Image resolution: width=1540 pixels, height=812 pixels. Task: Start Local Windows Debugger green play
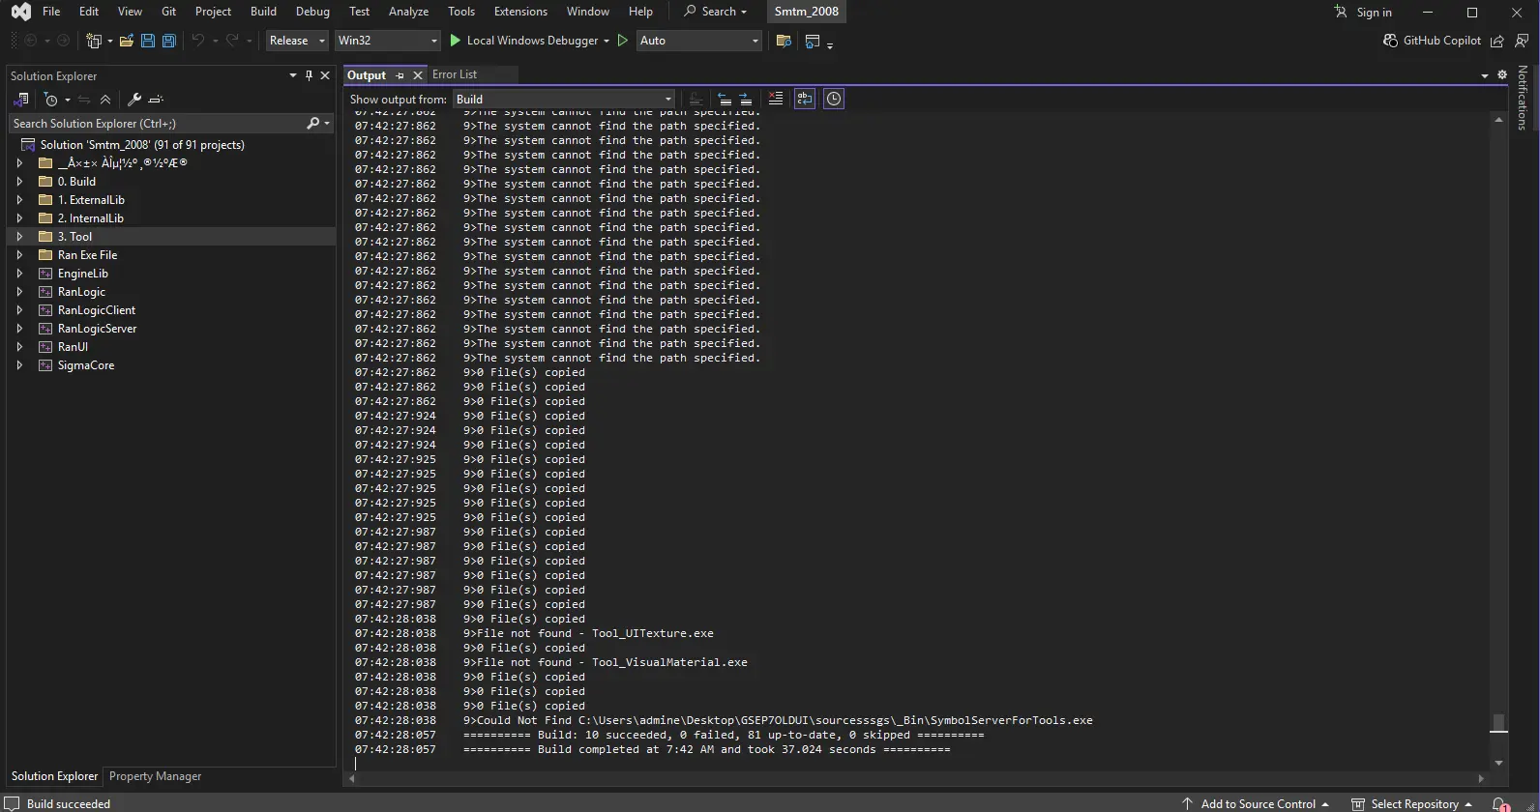456,41
